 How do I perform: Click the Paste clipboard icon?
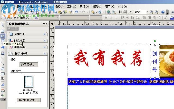coord(60,12)
